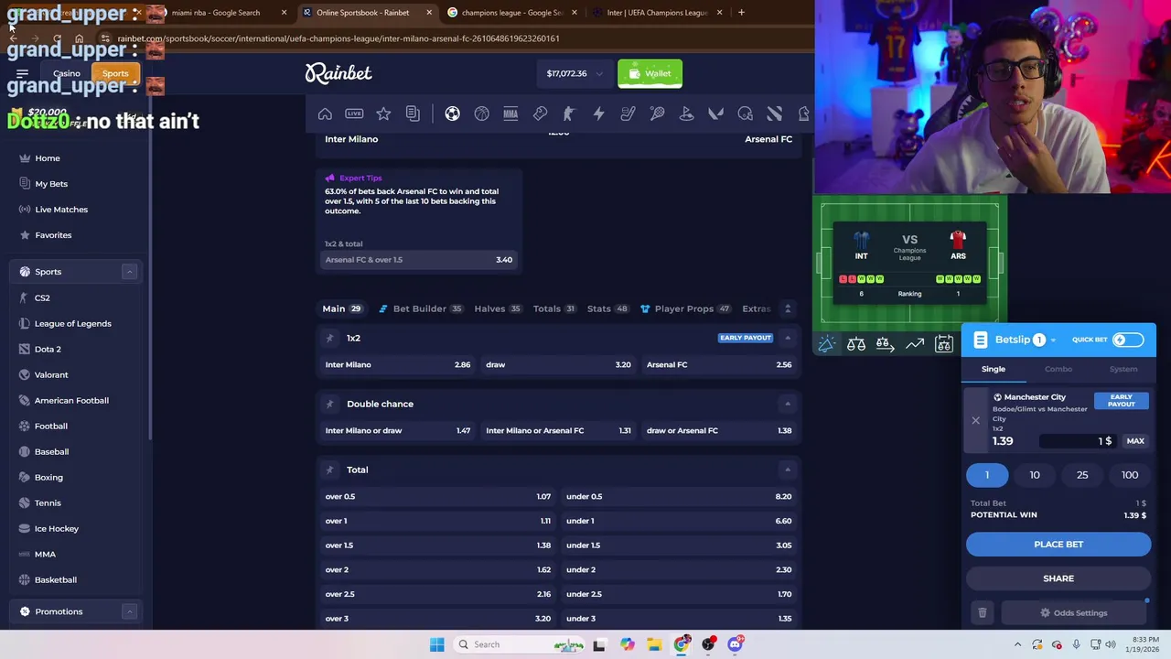This screenshot has width=1171, height=659.
Task: Delete all bets with trash icon
Action: (983, 613)
